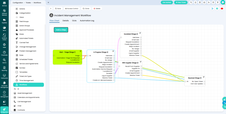Screen dimensions: 226x114
Task: Open the user avatar in the top right
Action: [223, 2]
